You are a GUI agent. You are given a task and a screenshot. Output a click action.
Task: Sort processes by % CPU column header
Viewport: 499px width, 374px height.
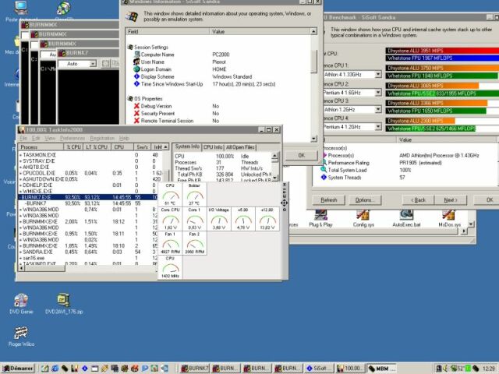click(73, 147)
